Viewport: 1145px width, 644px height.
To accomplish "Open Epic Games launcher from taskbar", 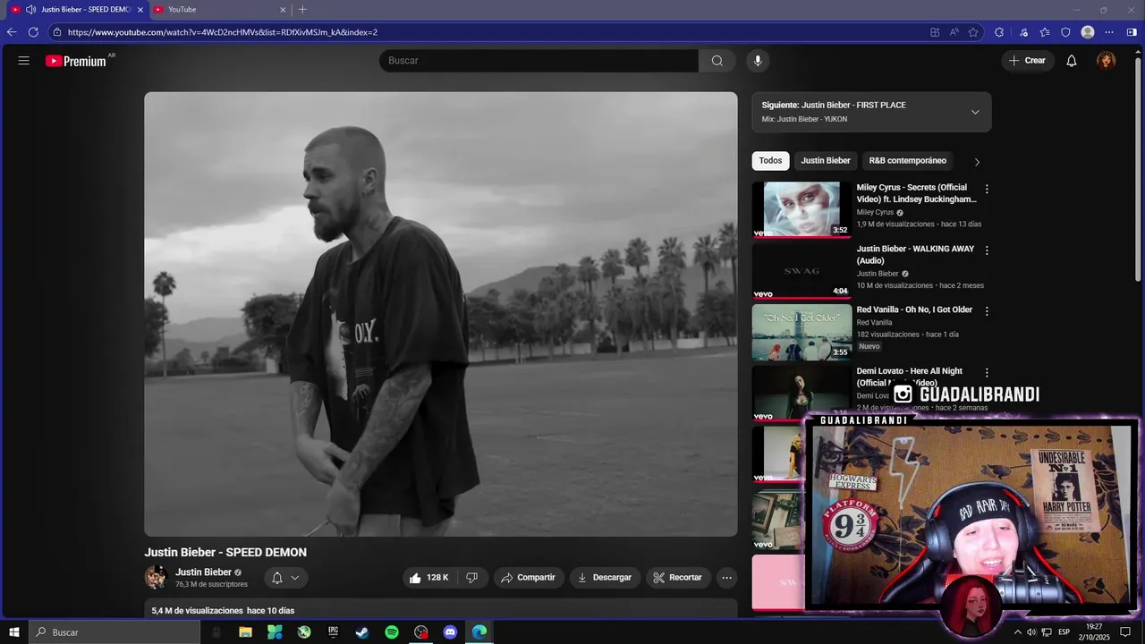I will tap(333, 632).
